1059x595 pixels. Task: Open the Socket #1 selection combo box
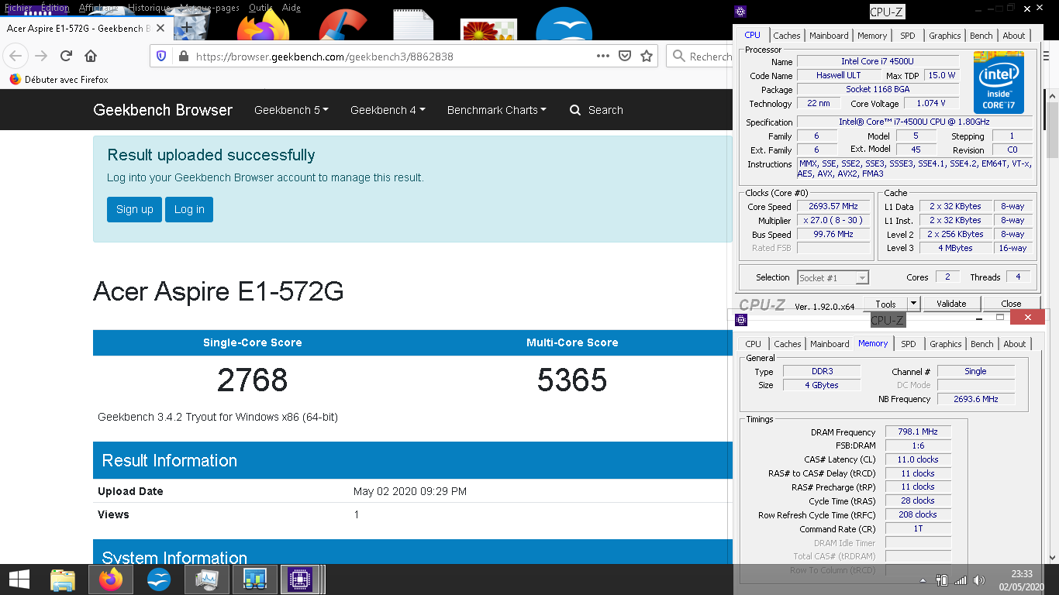click(833, 277)
